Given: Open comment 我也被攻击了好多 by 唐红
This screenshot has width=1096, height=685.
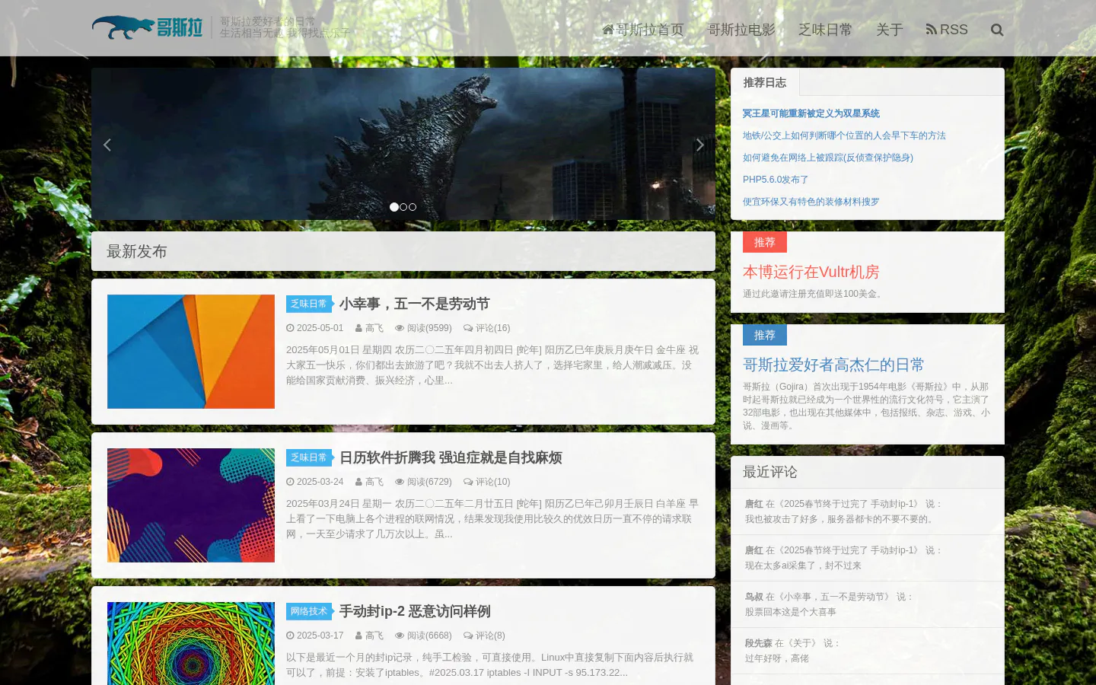Looking at the screenshot, I should 868,511.
